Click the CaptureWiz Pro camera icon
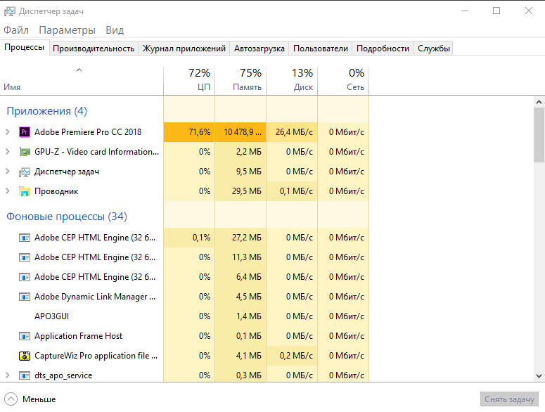 [25, 356]
